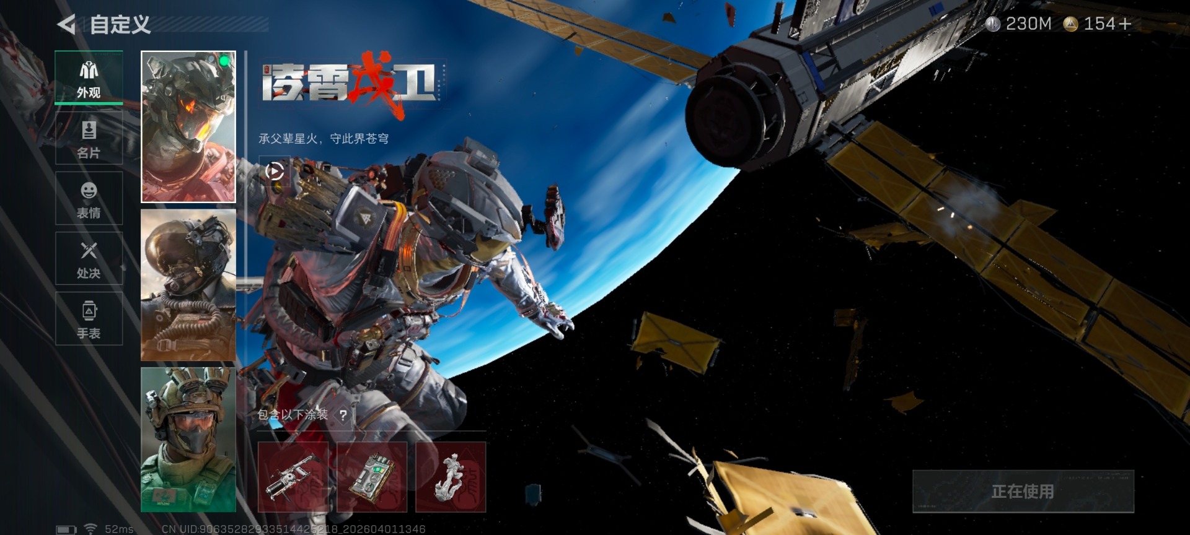Tap the gold triangle currency icon

point(1070,24)
